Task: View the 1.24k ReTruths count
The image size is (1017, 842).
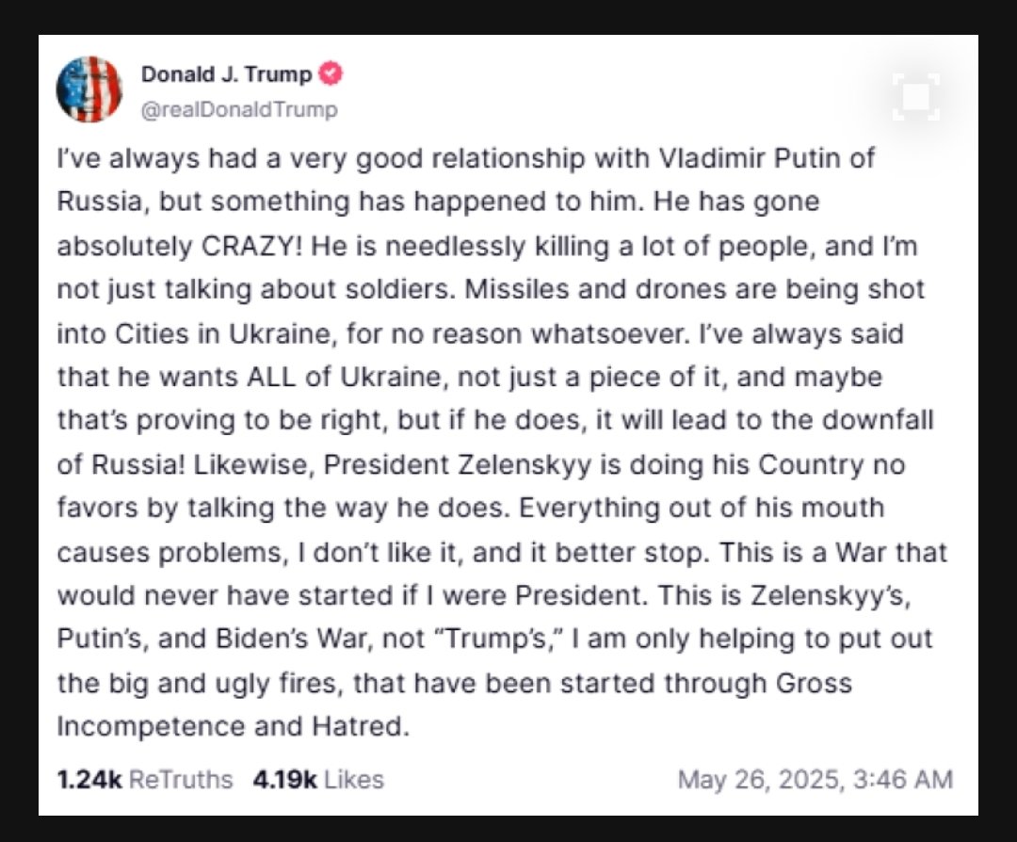Action: tap(144, 780)
